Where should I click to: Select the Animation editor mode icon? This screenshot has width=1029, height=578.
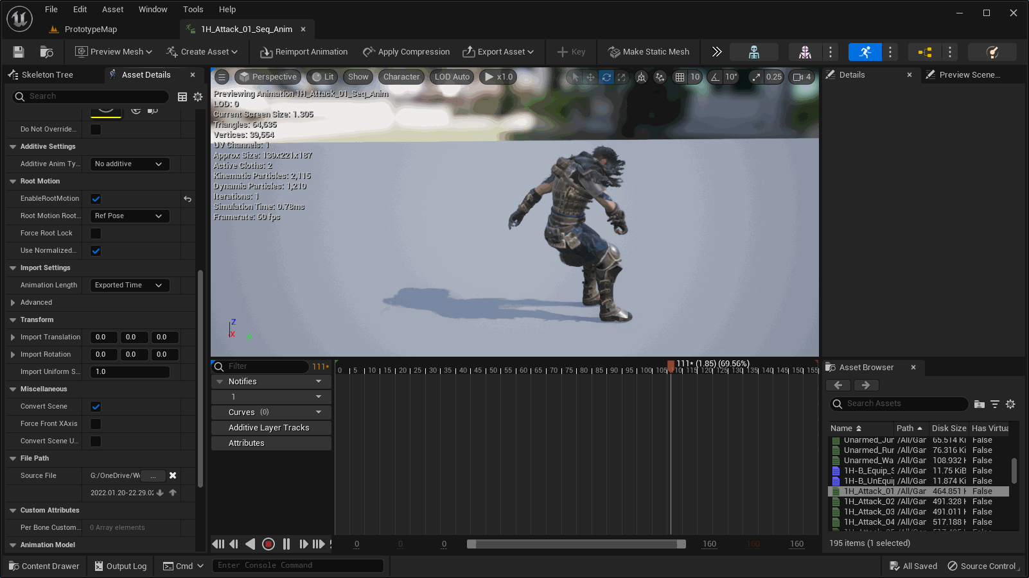coord(865,52)
